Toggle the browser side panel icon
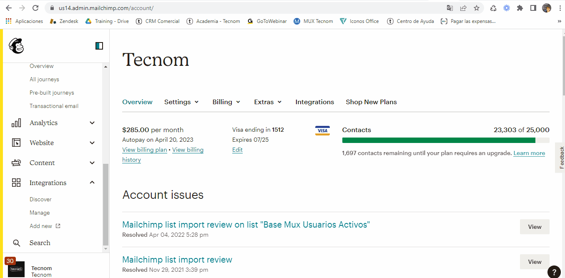This screenshot has width=565, height=278. pos(533,8)
